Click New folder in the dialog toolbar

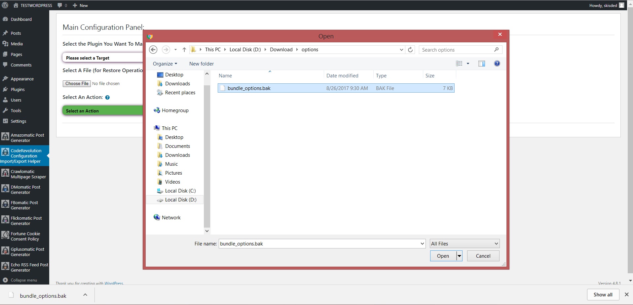tap(202, 64)
